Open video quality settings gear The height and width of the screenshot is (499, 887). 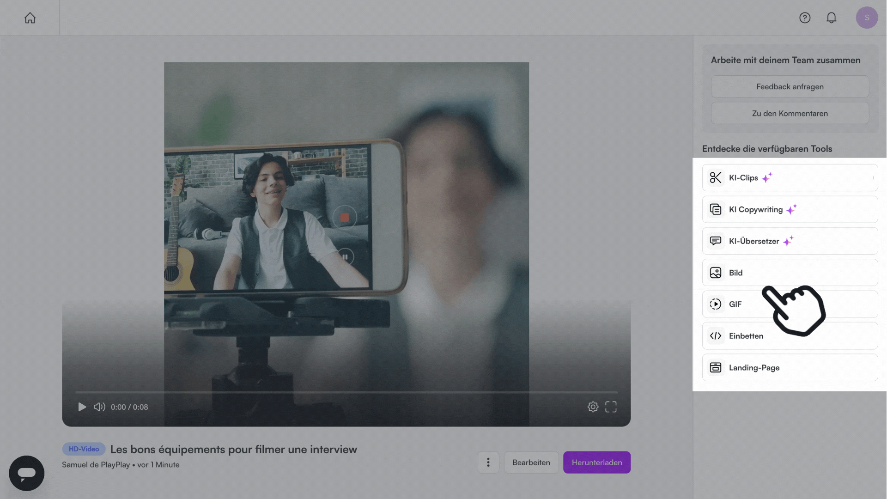(593, 407)
